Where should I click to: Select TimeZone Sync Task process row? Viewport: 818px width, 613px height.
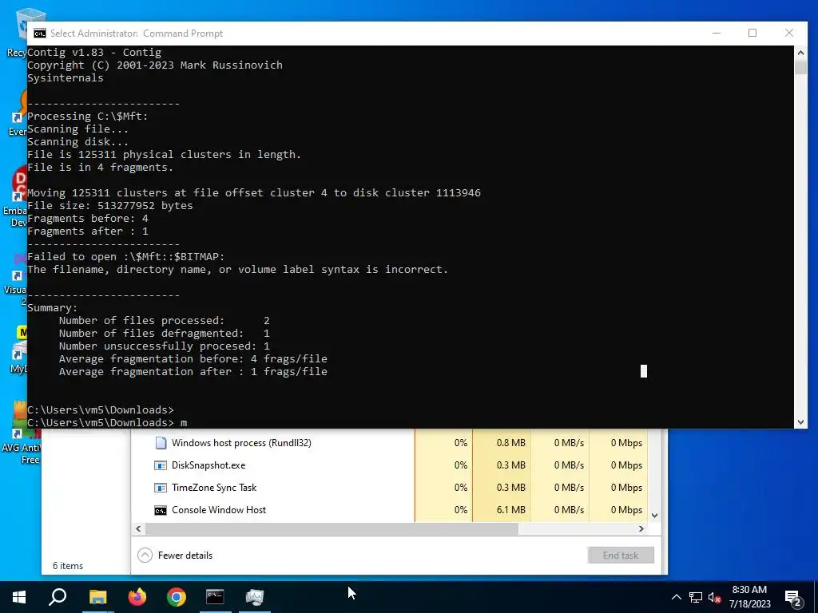click(x=389, y=488)
